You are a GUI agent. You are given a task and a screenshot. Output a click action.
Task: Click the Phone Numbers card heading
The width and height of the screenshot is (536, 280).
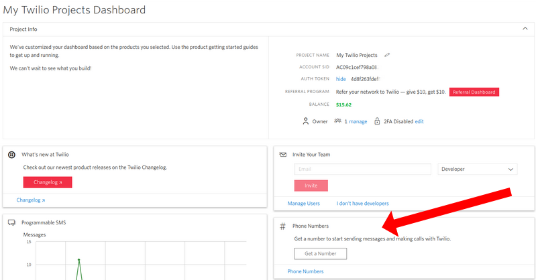[311, 226]
